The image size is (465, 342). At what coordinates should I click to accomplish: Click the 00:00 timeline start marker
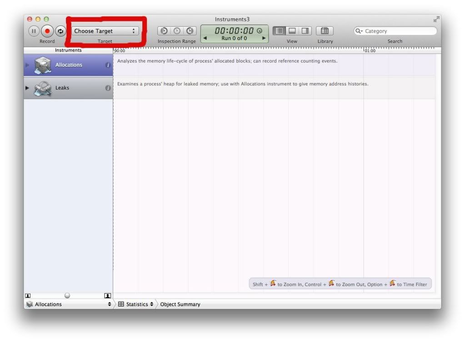[x=120, y=51]
